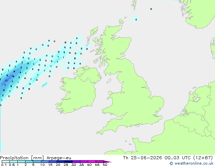Click the 0.1–0.5 mm legend color swatch
The width and height of the screenshot is (215, 166).
click(6, 162)
